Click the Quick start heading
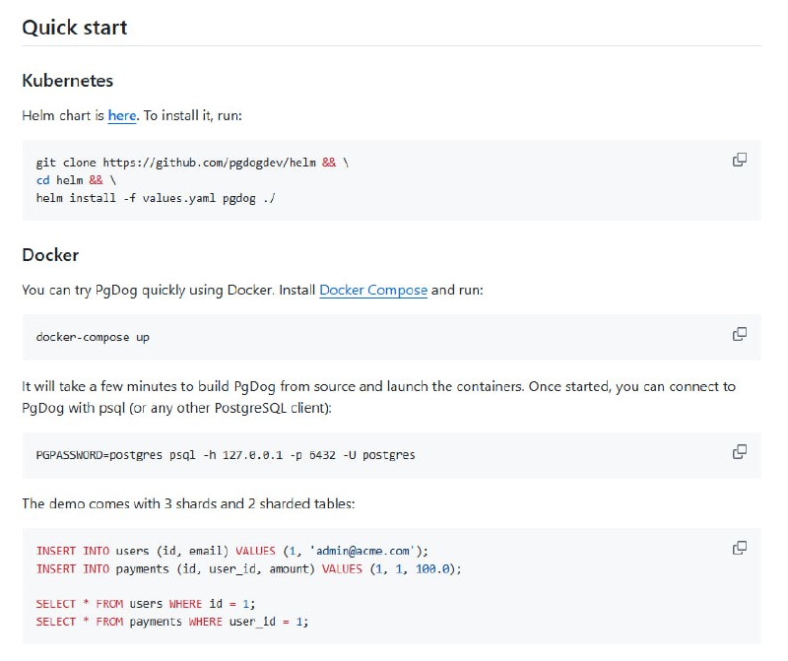Viewport: 788px width, 661px height. [x=75, y=28]
